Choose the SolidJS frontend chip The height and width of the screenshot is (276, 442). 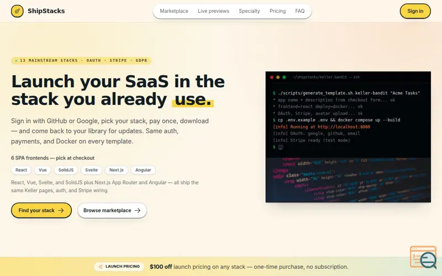(x=66, y=170)
